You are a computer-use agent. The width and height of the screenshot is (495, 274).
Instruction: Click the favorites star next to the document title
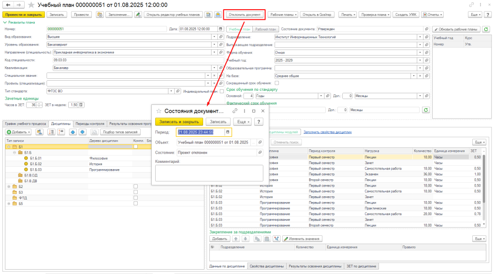click(x=32, y=4)
